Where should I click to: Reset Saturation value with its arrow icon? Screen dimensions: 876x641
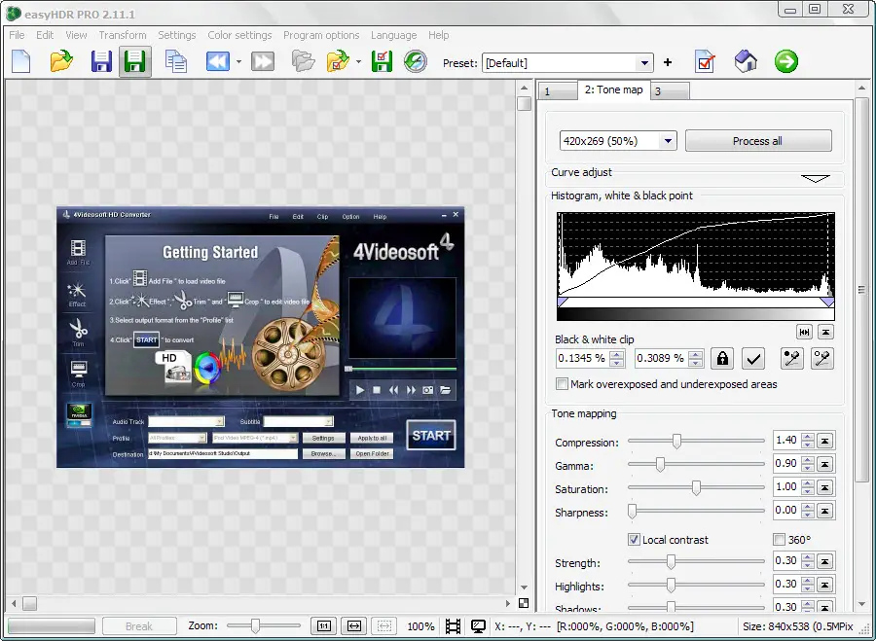pos(825,487)
